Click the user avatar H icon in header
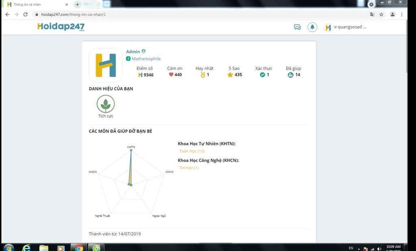Image resolution: width=416 pixels, height=251 pixels. pos(328,27)
